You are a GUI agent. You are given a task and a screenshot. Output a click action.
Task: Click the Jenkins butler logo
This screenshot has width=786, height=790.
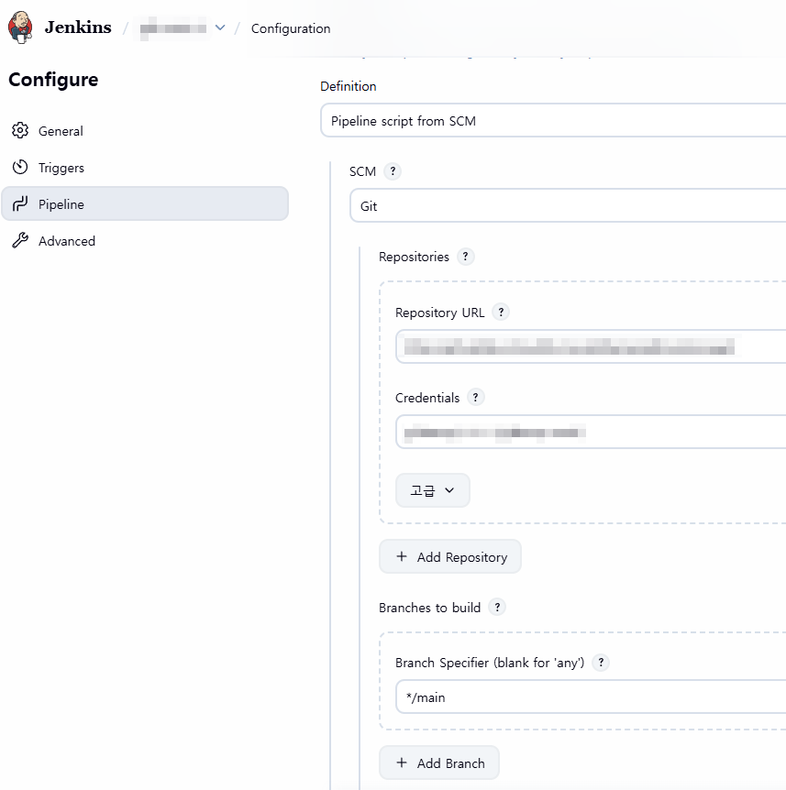point(20,27)
